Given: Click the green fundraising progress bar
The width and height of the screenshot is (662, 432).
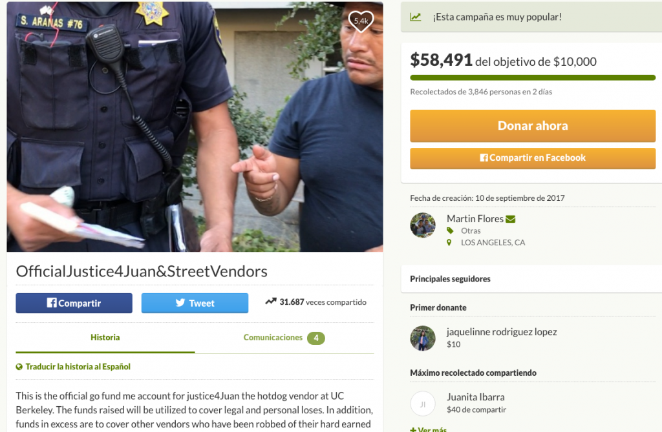Looking at the screenshot, I should 533,77.
